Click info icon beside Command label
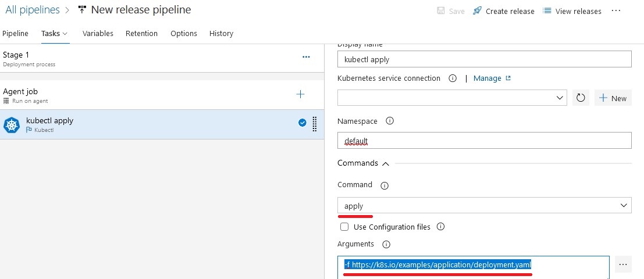The height and width of the screenshot is (279, 644). 384,185
